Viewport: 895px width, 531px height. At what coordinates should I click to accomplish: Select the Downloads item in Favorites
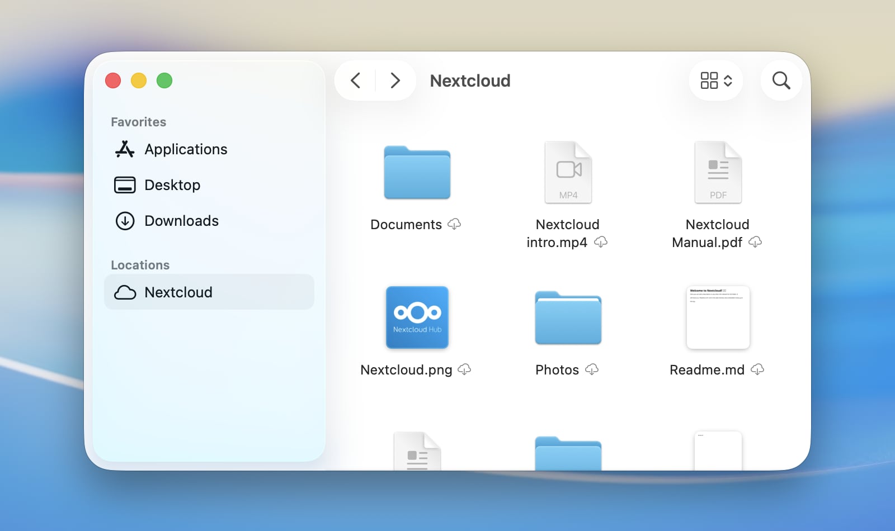coord(181,221)
